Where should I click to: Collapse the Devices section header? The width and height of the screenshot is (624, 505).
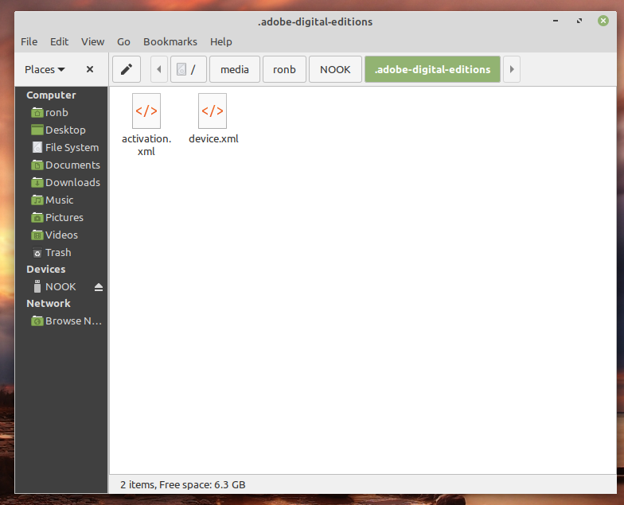click(46, 269)
